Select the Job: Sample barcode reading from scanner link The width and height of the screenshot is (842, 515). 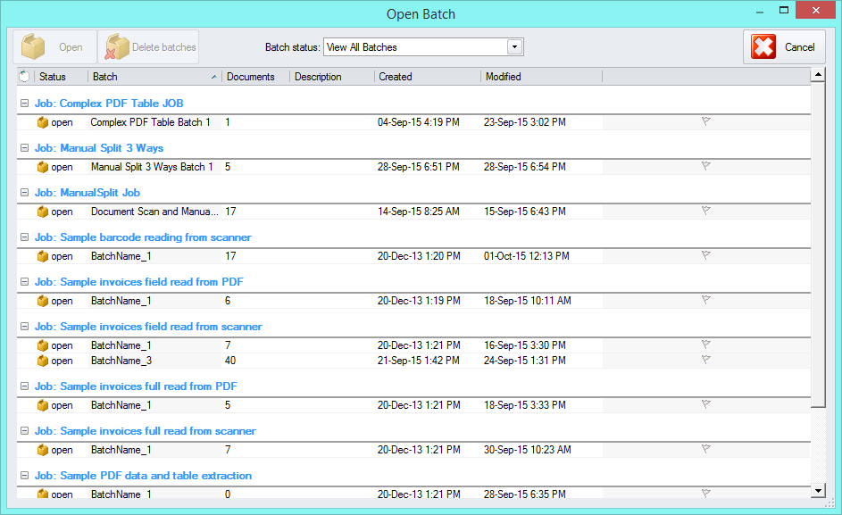coord(143,237)
